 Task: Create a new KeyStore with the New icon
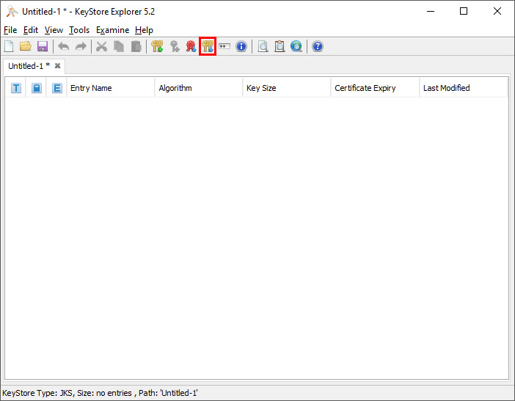click(x=9, y=46)
